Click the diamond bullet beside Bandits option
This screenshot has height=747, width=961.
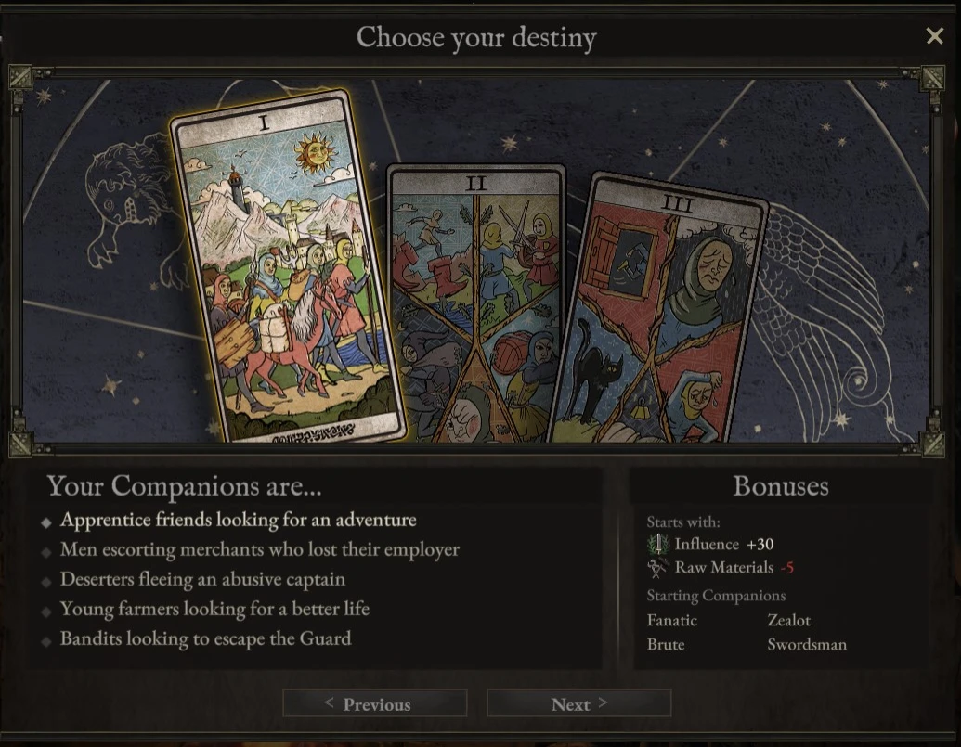click(46, 641)
